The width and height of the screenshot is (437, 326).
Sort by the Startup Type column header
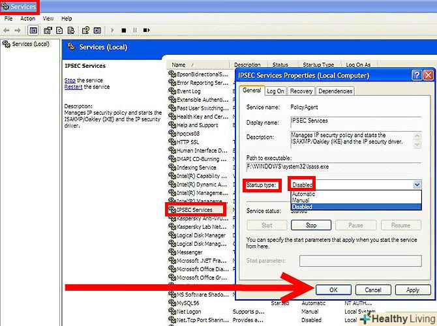pos(320,65)
